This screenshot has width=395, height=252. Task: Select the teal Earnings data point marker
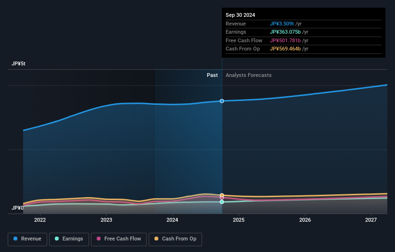point(222,202)
